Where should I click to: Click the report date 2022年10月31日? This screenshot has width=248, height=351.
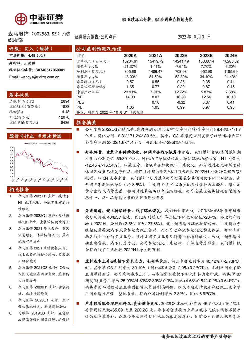click(x=194, y=37)
